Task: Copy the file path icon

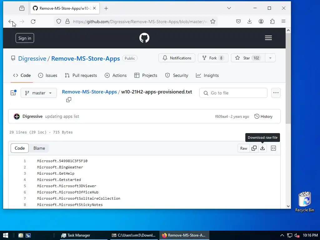Action: [x=69, y=100]
